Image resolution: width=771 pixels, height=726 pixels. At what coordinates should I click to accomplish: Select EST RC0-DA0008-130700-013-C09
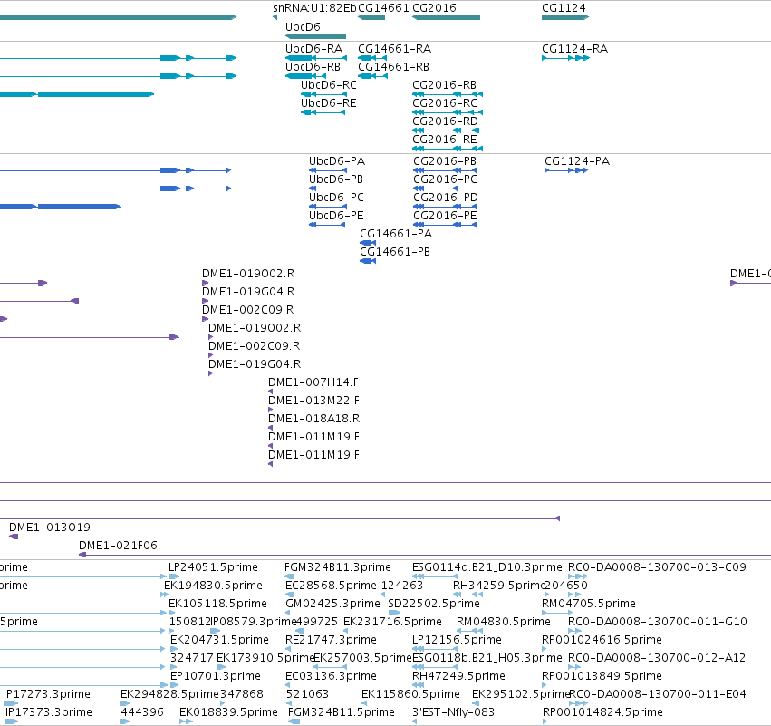(x=578, y=577)
